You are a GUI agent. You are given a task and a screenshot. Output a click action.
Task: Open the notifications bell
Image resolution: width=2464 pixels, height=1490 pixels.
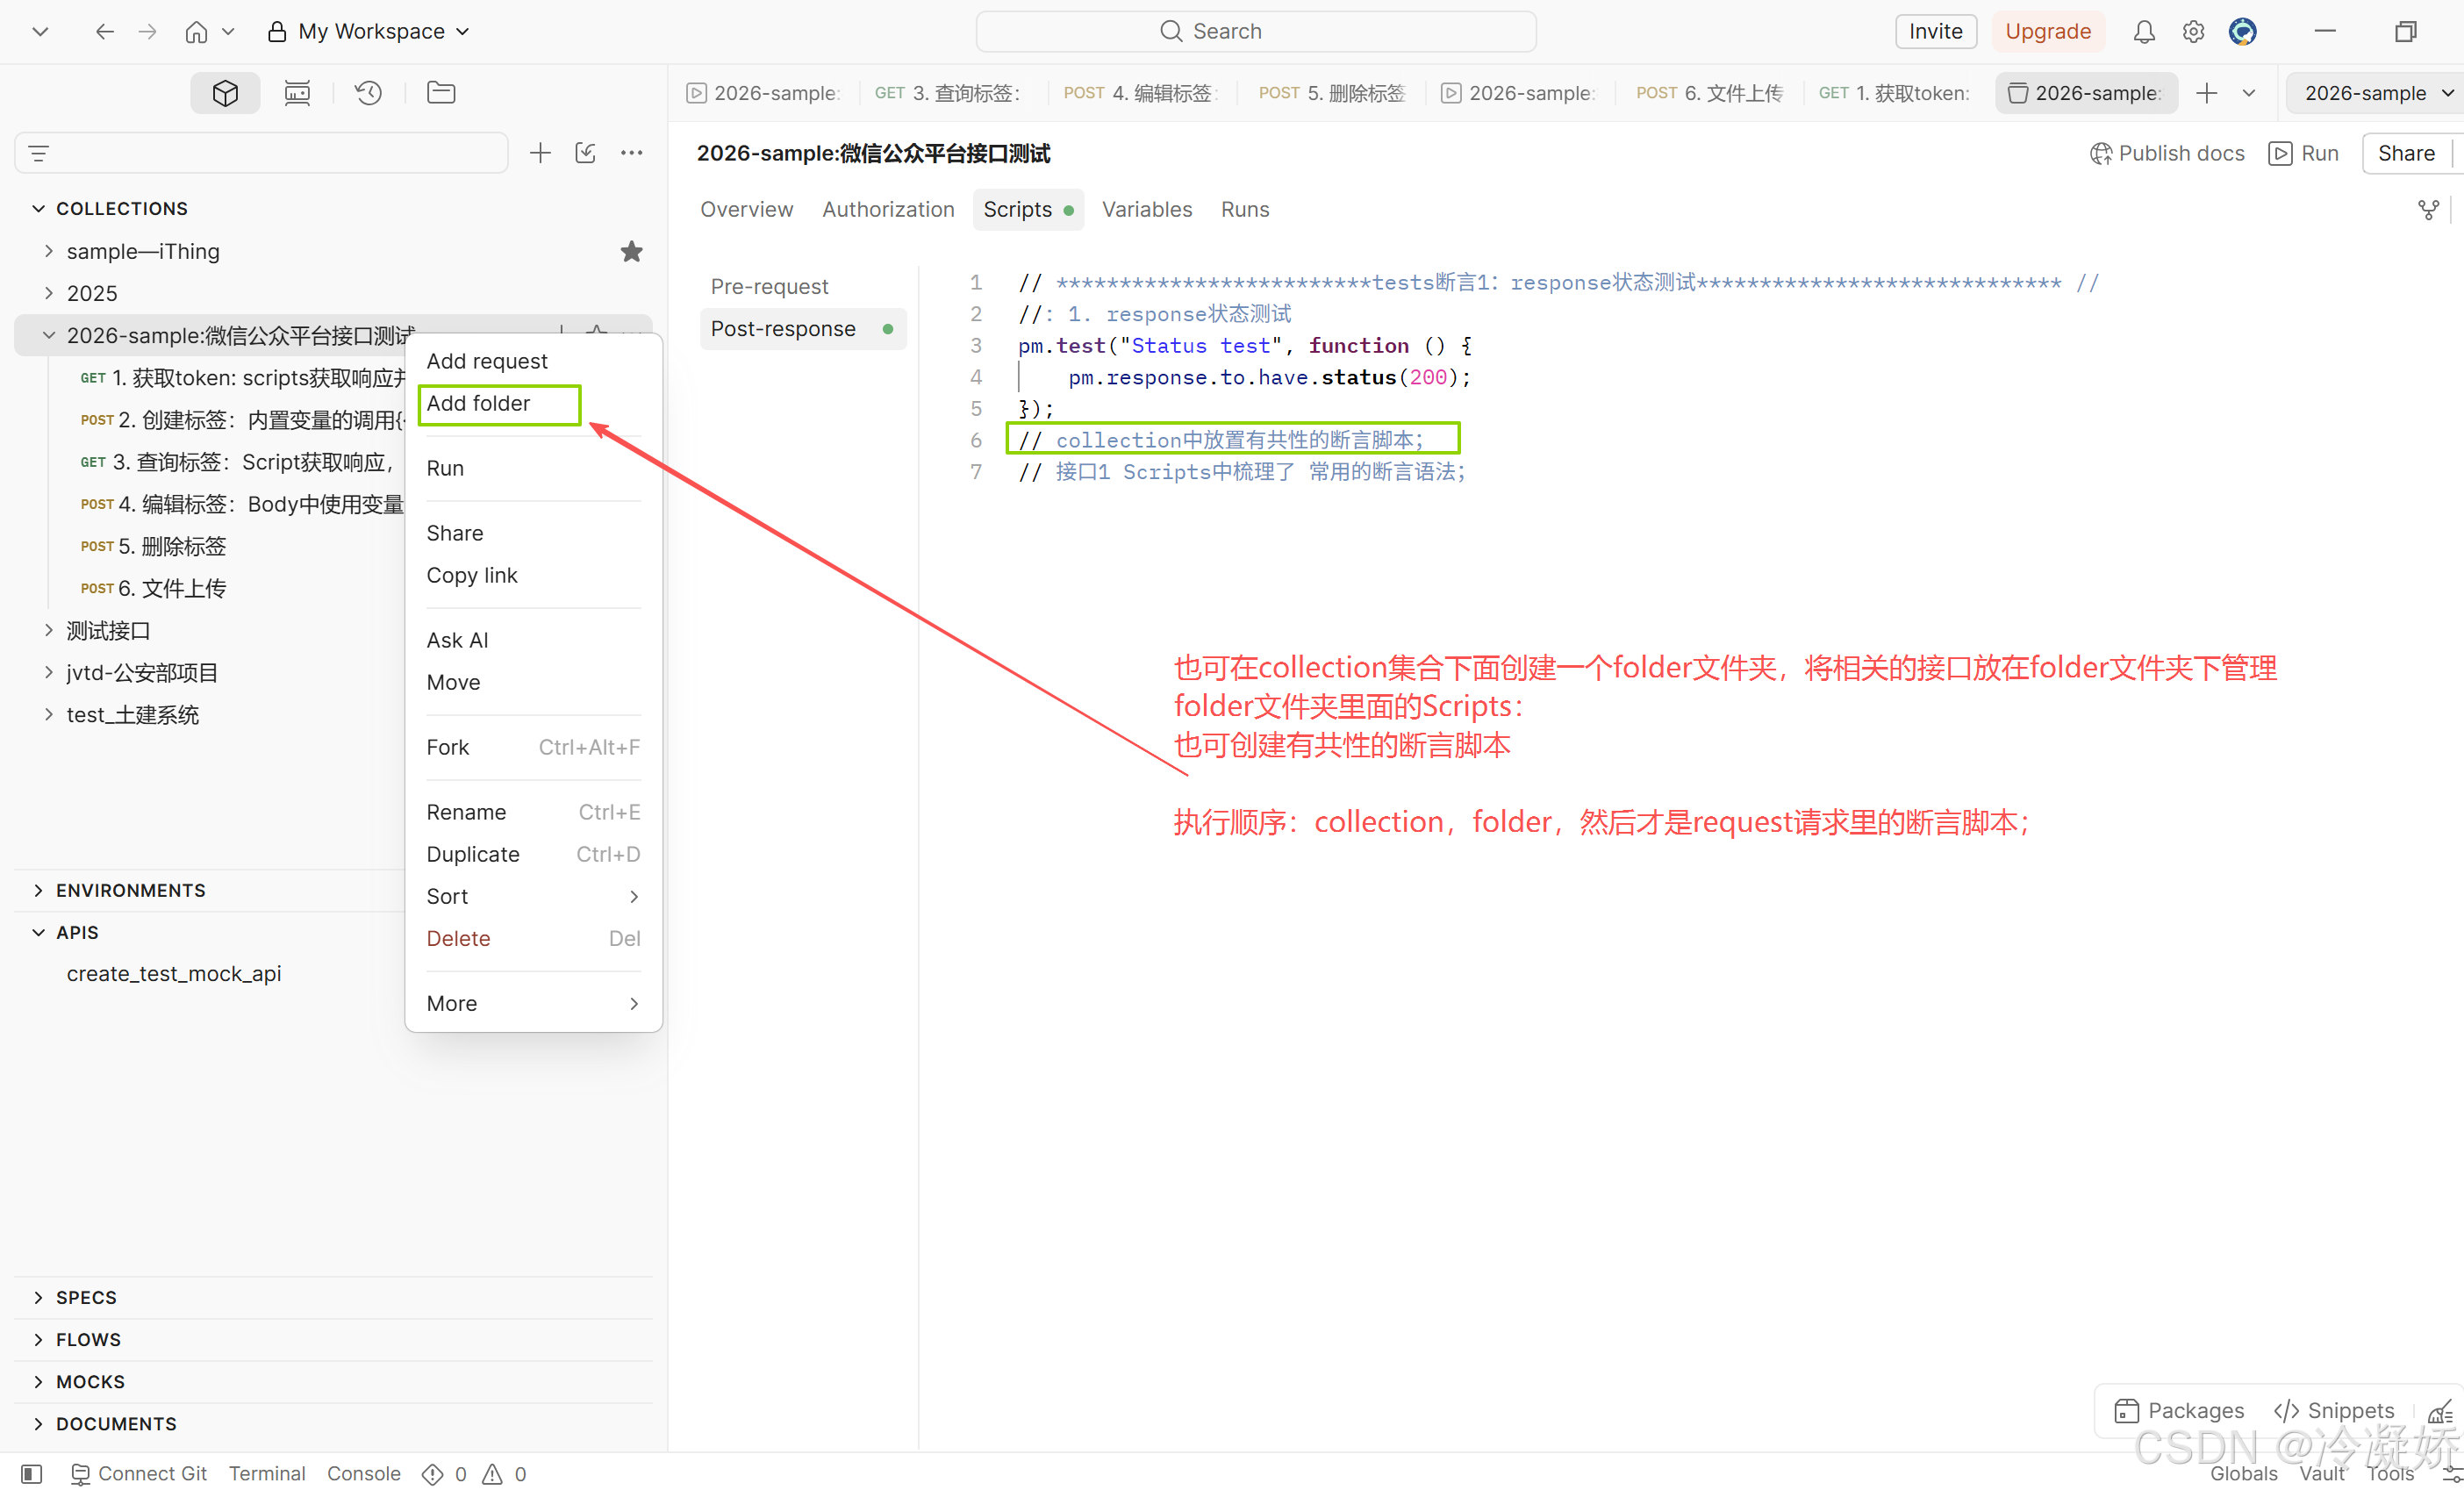tap(2143, 32)
